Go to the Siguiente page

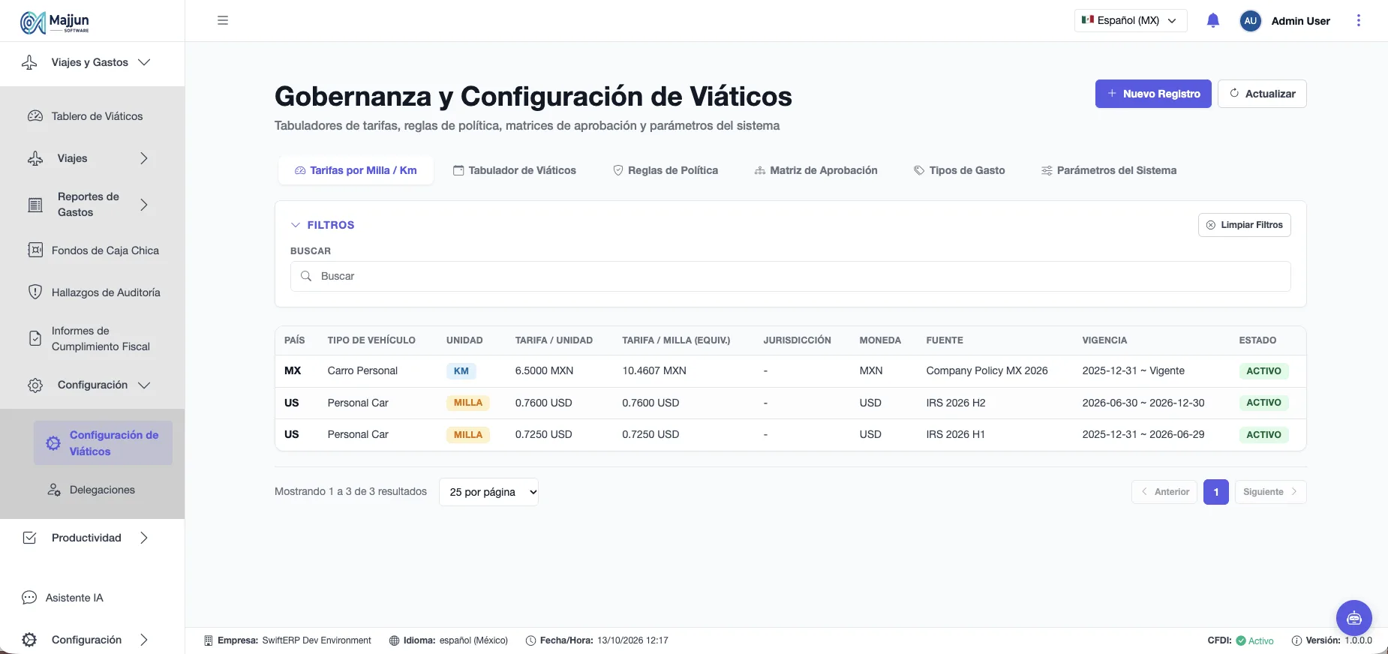[1271, 492]
